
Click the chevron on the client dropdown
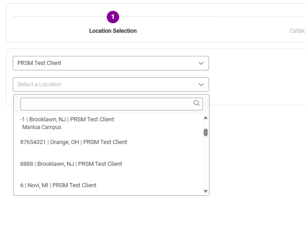click(x=201, y=63)
